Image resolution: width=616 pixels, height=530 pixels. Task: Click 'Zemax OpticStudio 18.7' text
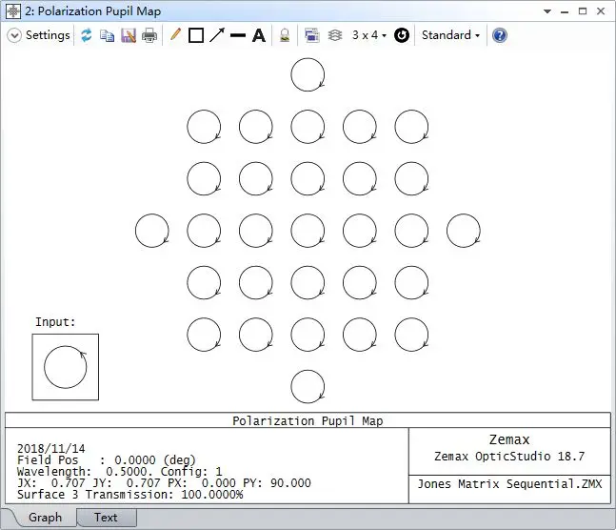(509, 457)
